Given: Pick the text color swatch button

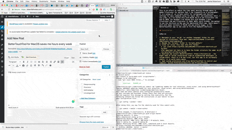Looking at the screenshot, I should tap(17, 66).
